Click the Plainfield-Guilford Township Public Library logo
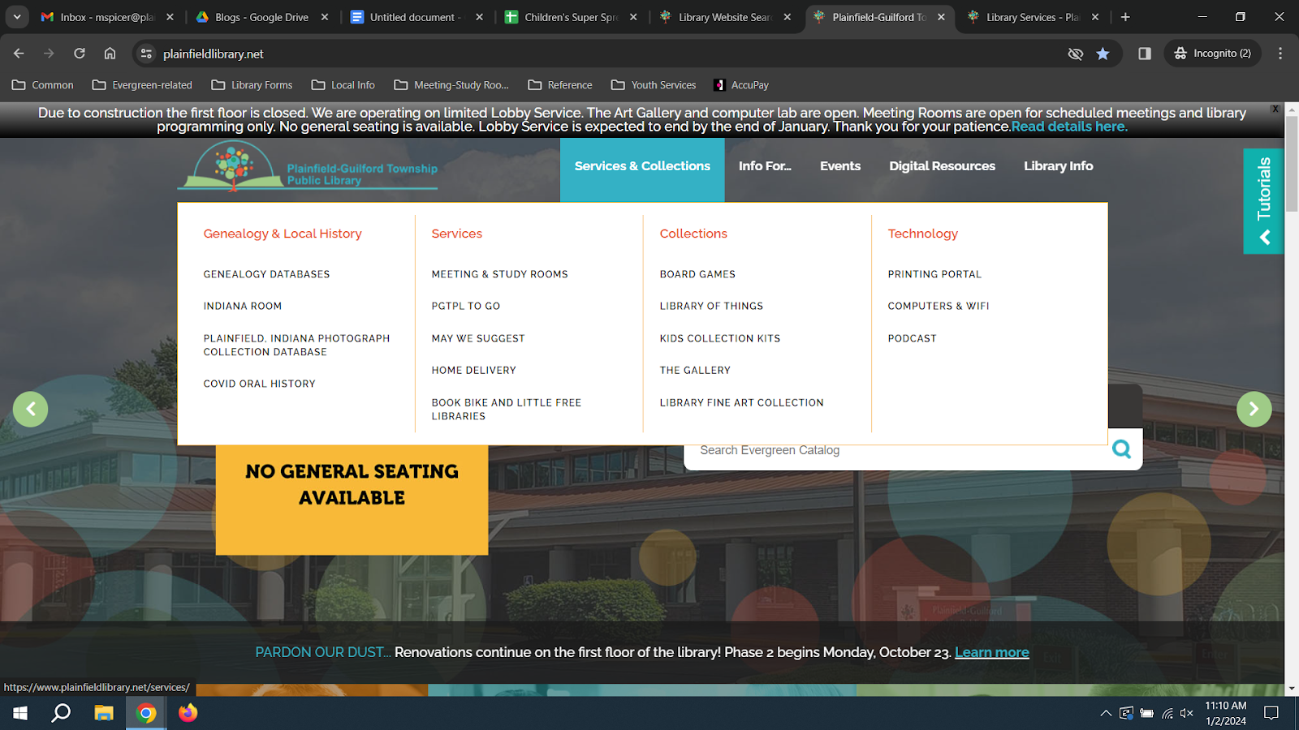The height and width of the screenshot is (730, 1299). (308, 166)
